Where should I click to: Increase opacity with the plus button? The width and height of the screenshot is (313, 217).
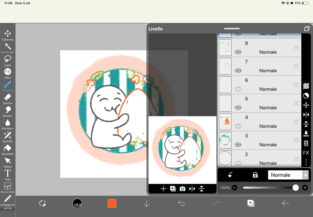pos(305,188)
